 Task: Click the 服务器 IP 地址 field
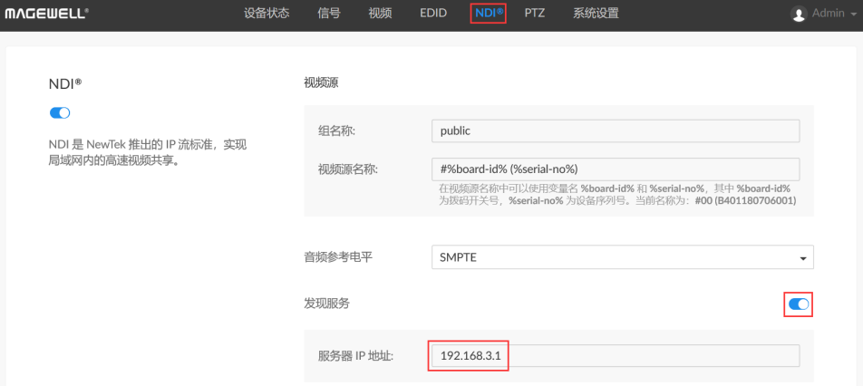point(616,356)
